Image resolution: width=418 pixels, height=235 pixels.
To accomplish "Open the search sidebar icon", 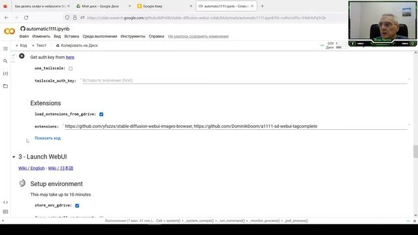I will pyautogui.click(x=5, y=61).
